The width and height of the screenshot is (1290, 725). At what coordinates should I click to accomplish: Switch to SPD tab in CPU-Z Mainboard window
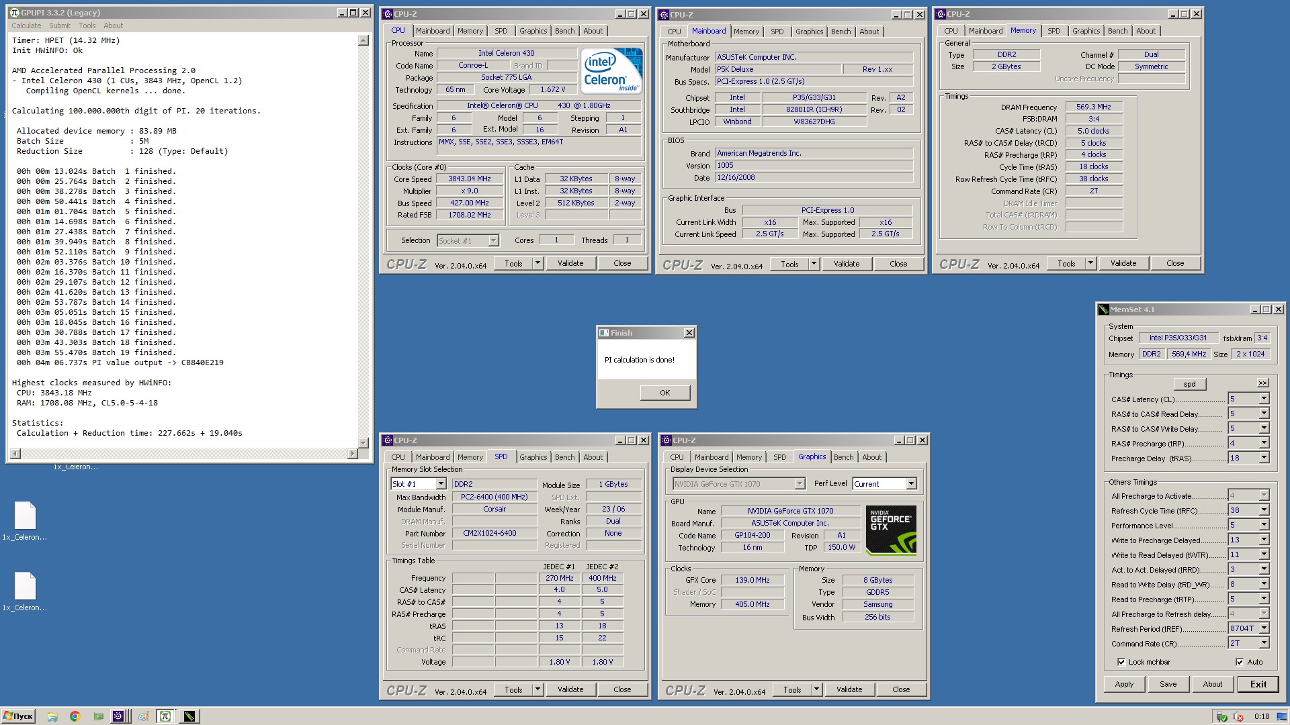(777, 32)
